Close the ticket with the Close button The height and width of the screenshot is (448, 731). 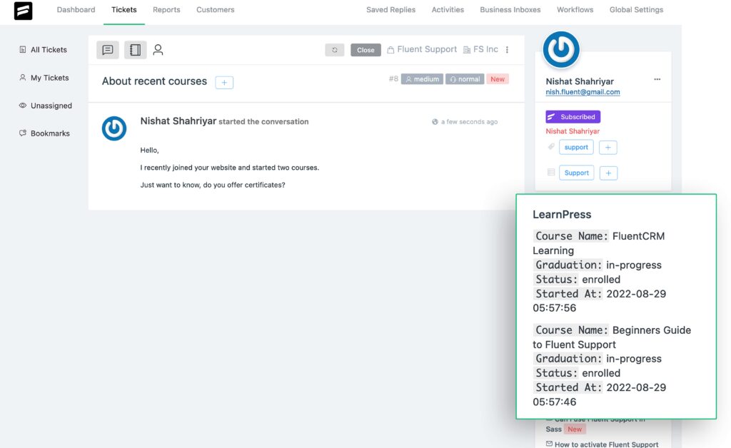(365, 50)
